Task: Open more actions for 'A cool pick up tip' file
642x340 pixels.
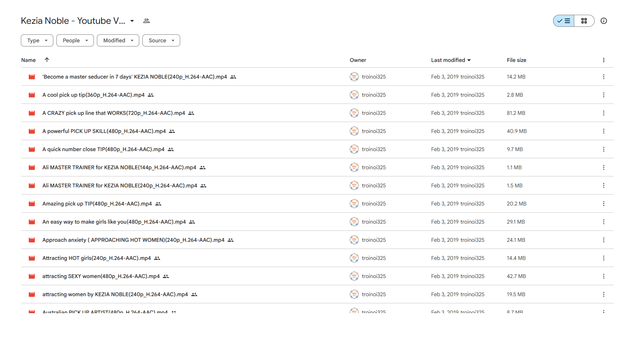Action: coord(604,95)
